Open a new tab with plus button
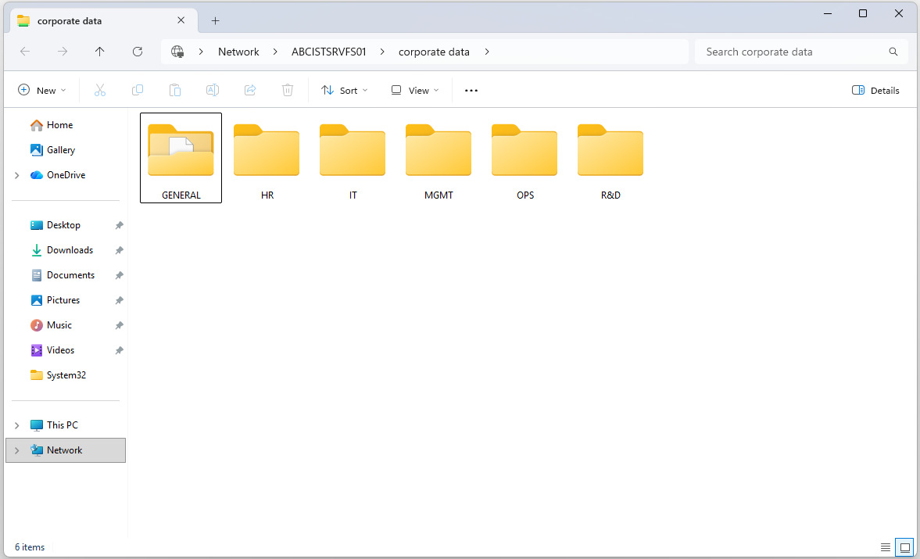 tap(215, 21)
